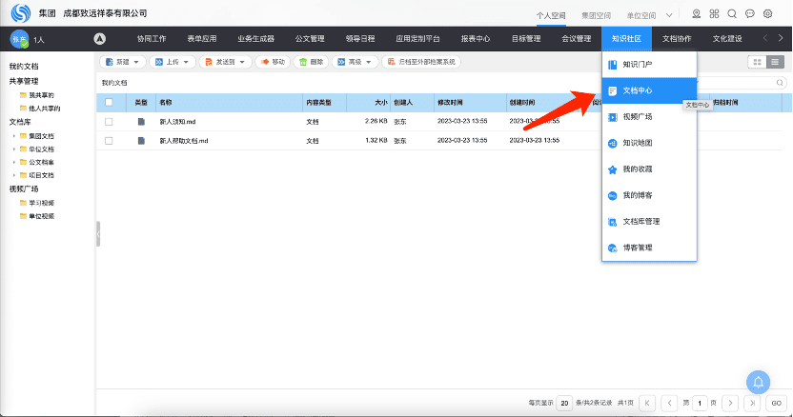Image resolution: width=793 pixels, height=417 pixels.
Task: Click the items-per-page field showing 20
Action: pyautogui.click(x=564, y=403)
